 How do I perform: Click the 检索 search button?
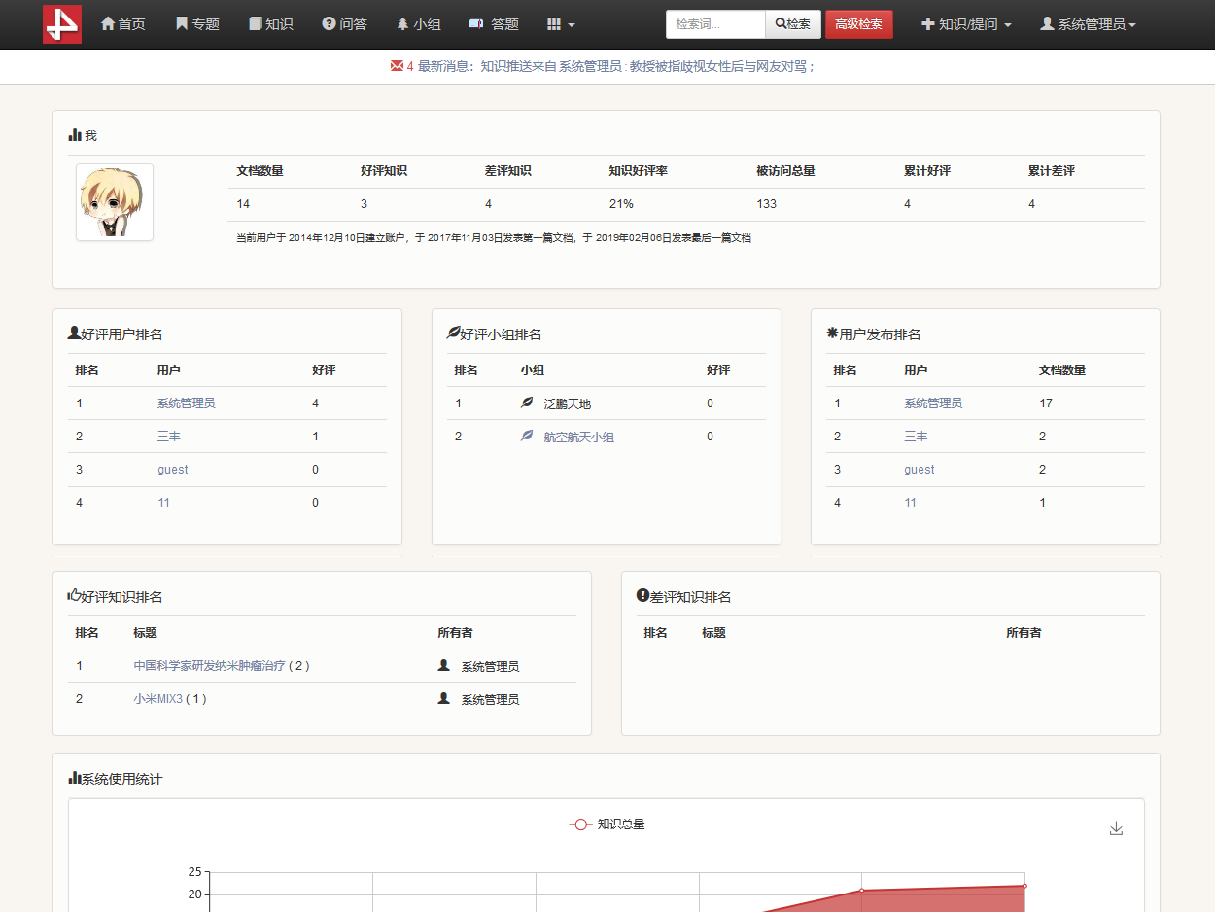click(x=793, y=24)
